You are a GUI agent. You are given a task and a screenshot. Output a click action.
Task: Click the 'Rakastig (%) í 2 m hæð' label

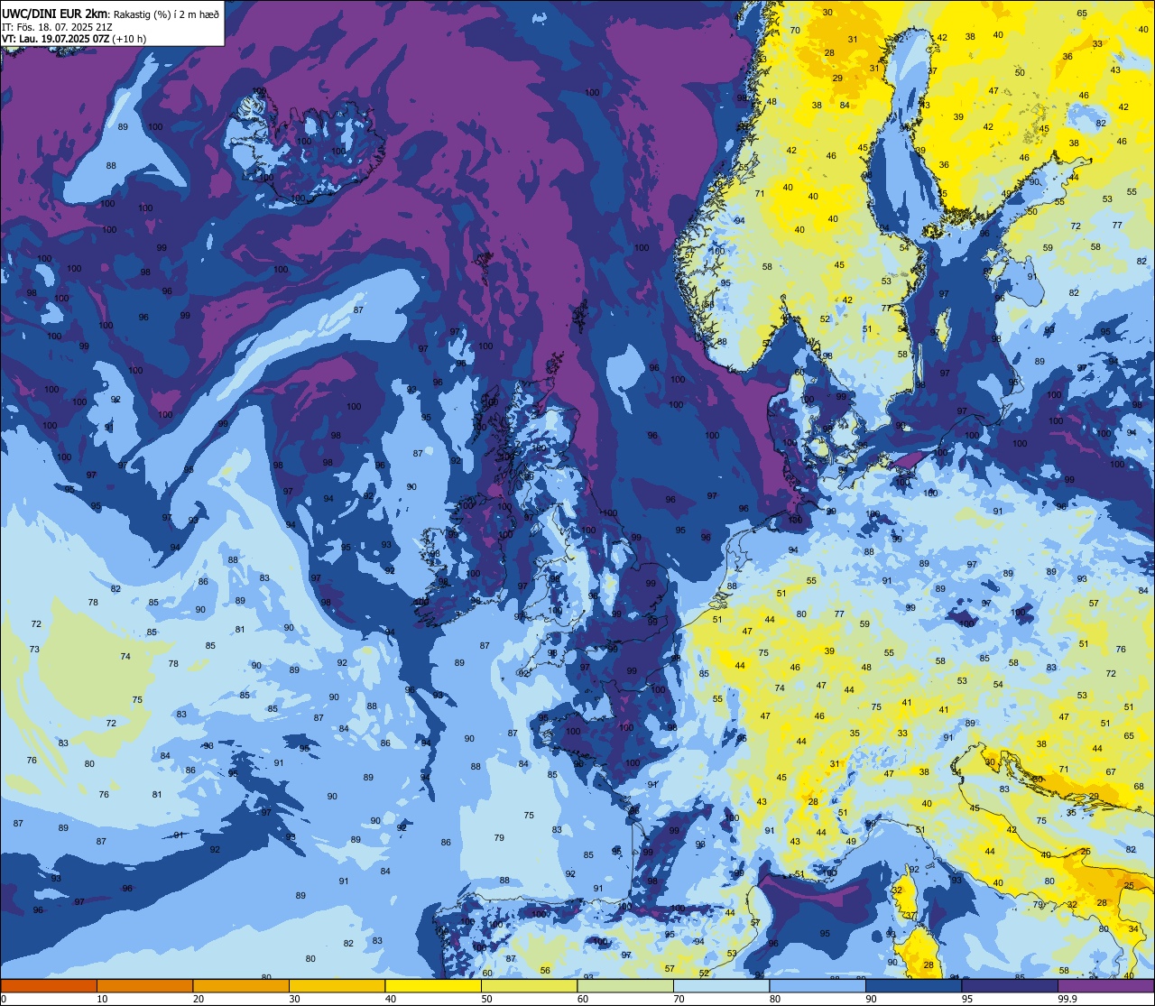click(166, 14)
